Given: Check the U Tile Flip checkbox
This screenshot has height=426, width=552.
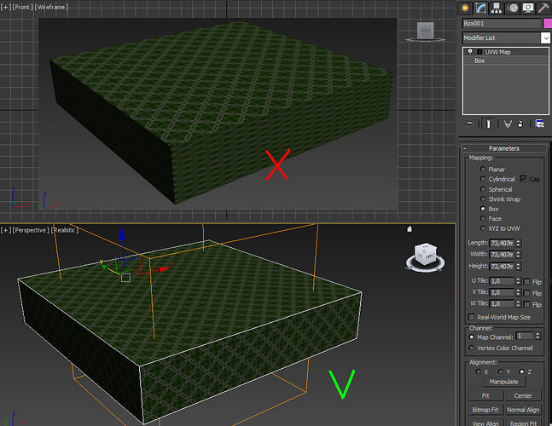Looking at the screenshot, I should (526, 281).
